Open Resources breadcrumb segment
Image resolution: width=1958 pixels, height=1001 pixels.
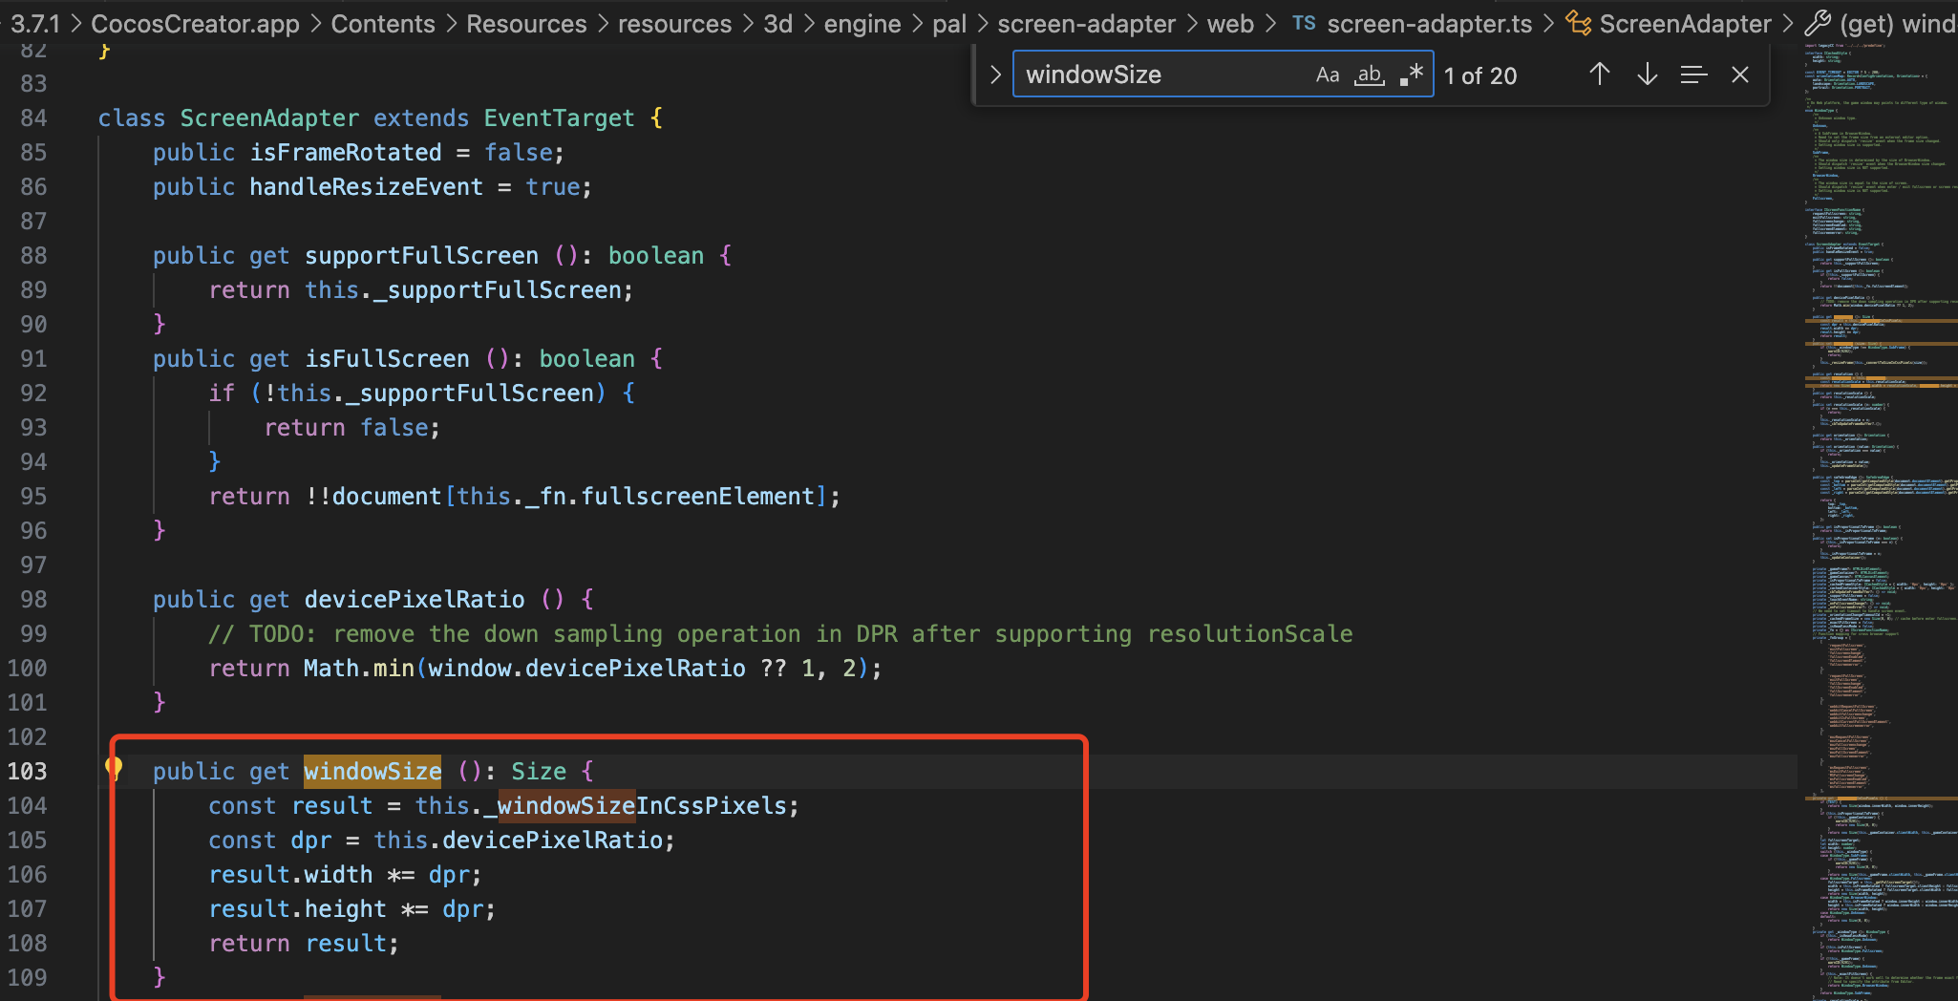click(526, 24)
